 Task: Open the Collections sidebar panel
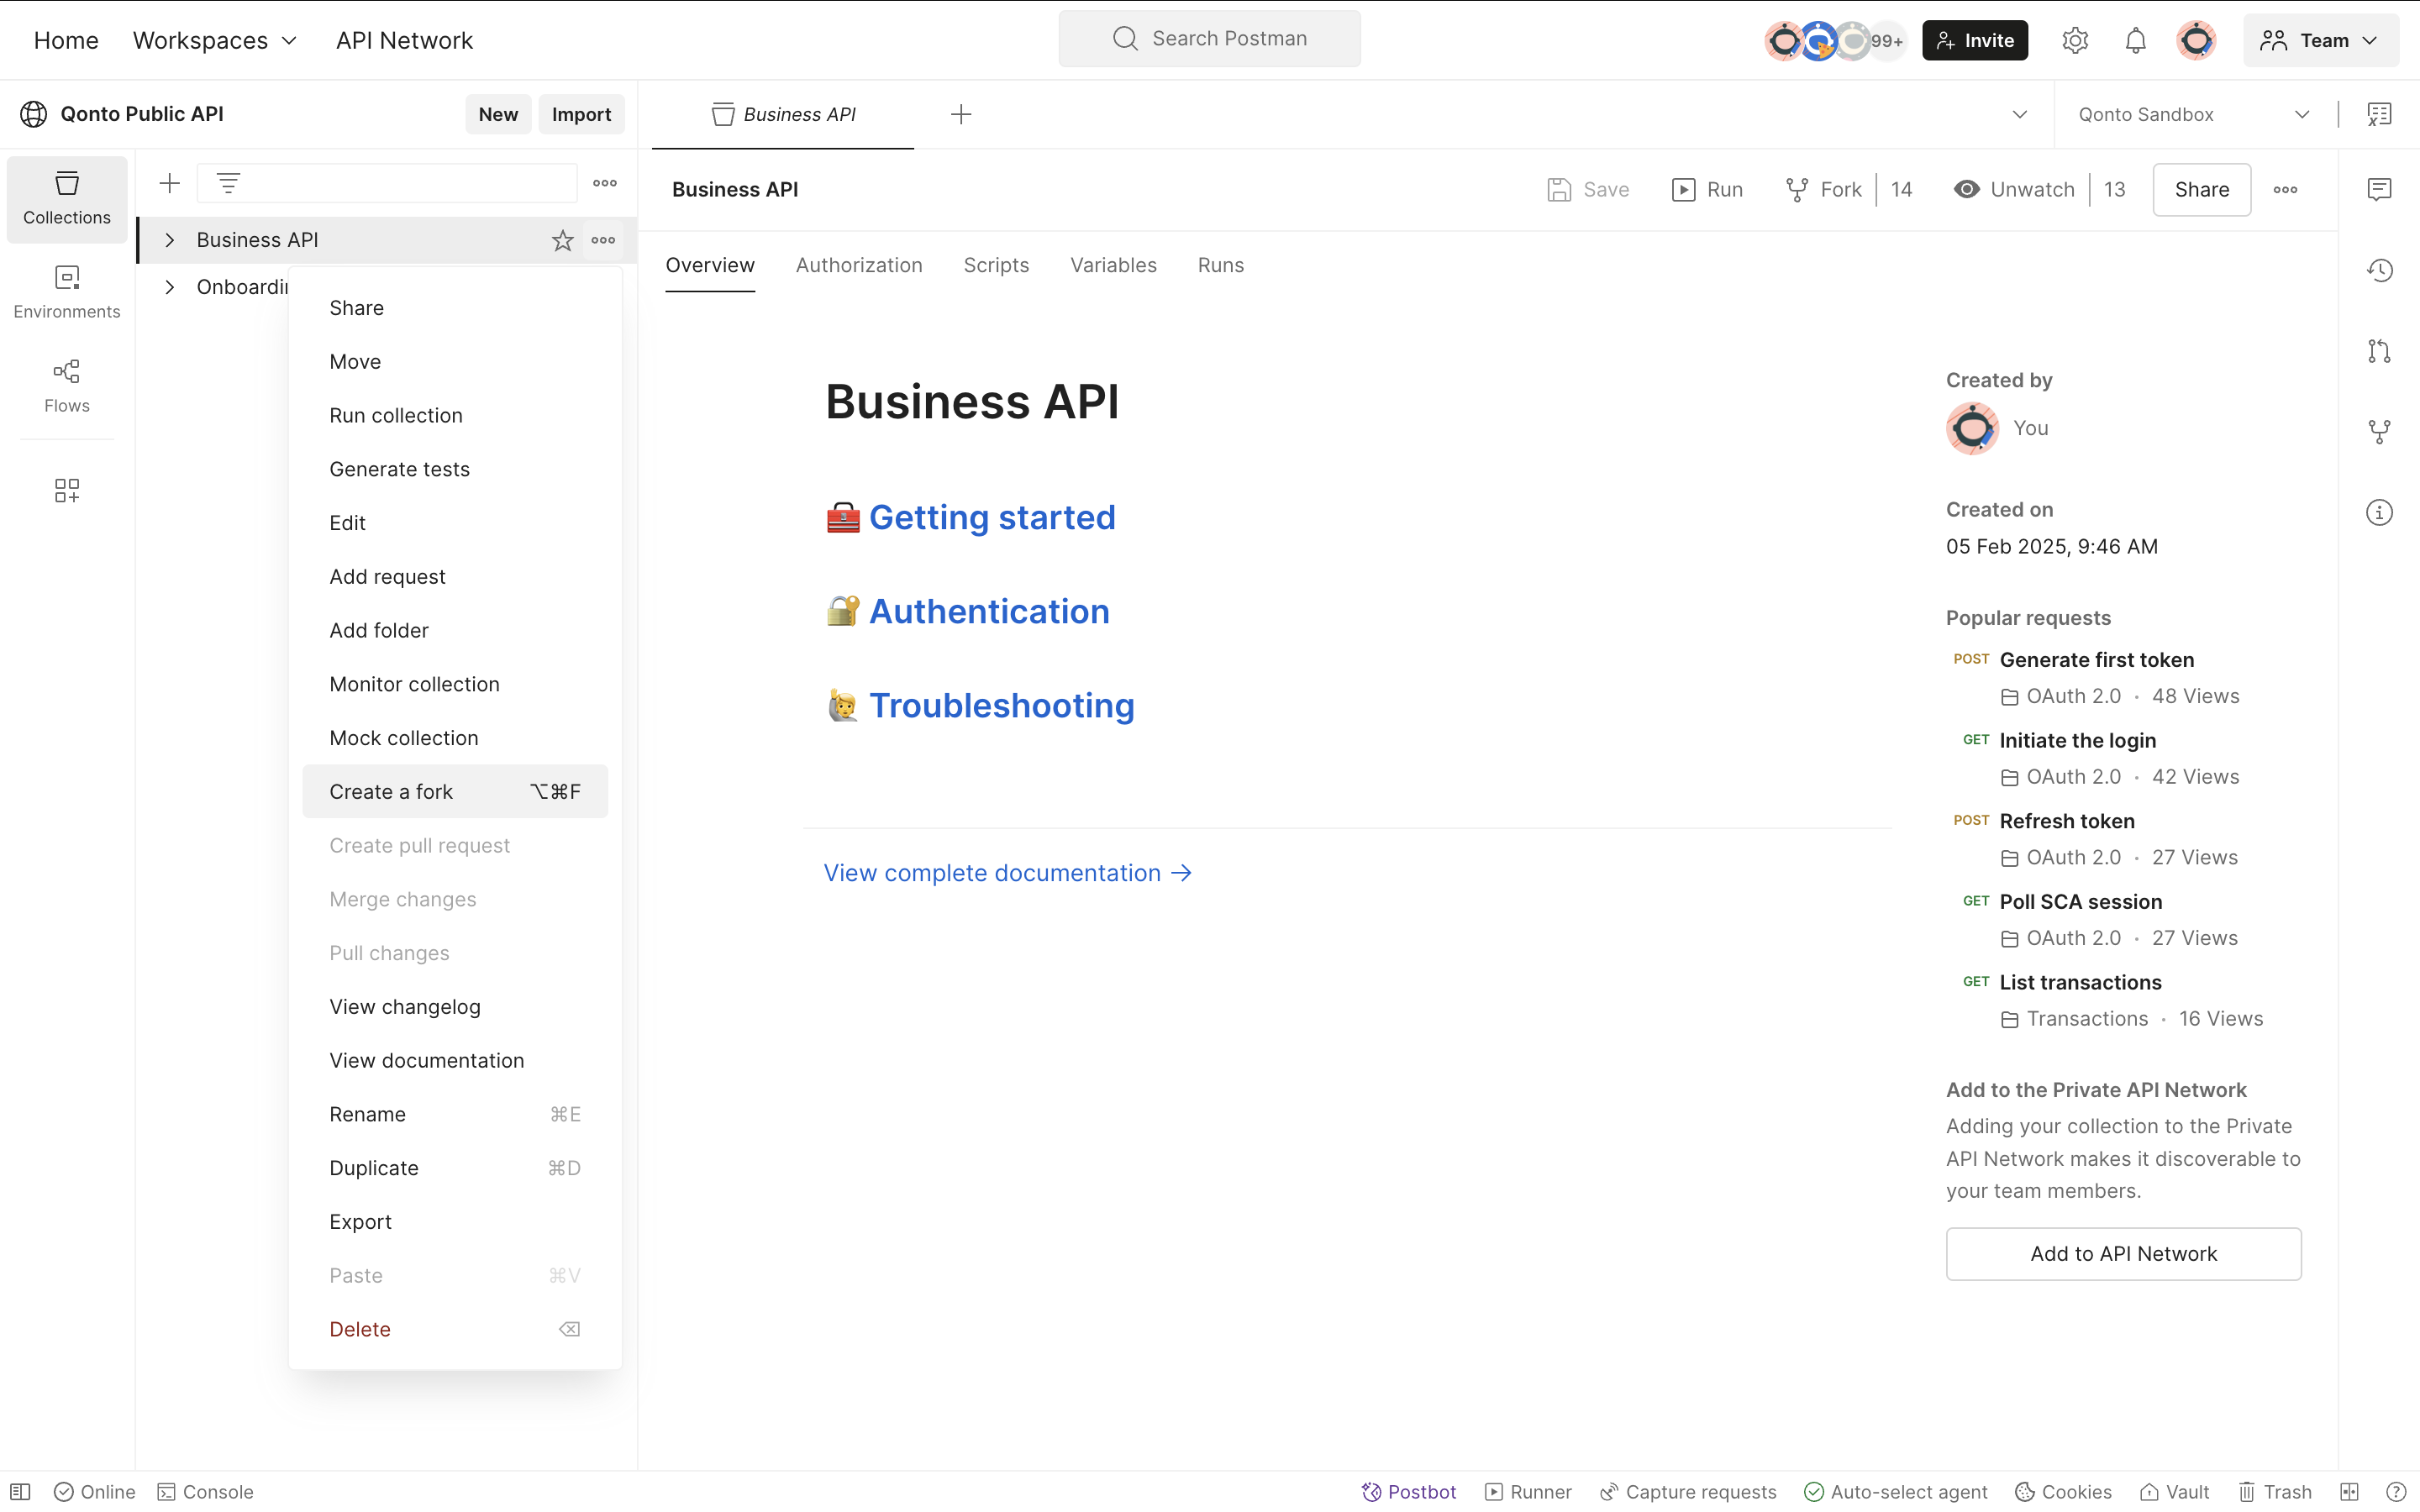point(67,198)
